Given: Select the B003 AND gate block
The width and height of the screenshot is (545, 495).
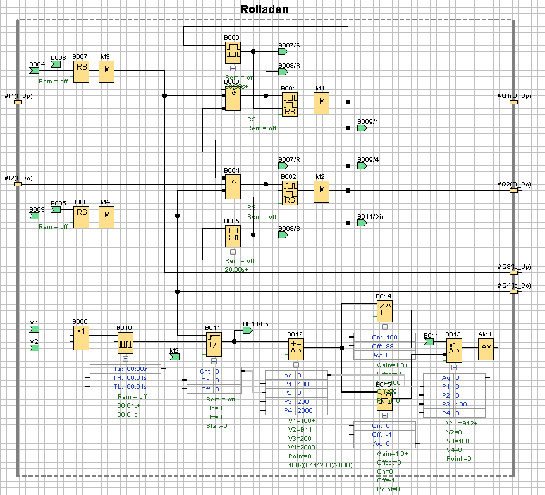Looking at the screenshot, I should click(233, 98).
